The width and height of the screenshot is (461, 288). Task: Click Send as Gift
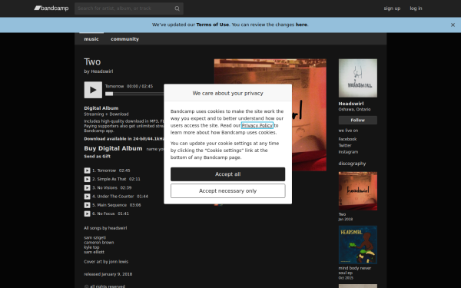tap(98, 157)
